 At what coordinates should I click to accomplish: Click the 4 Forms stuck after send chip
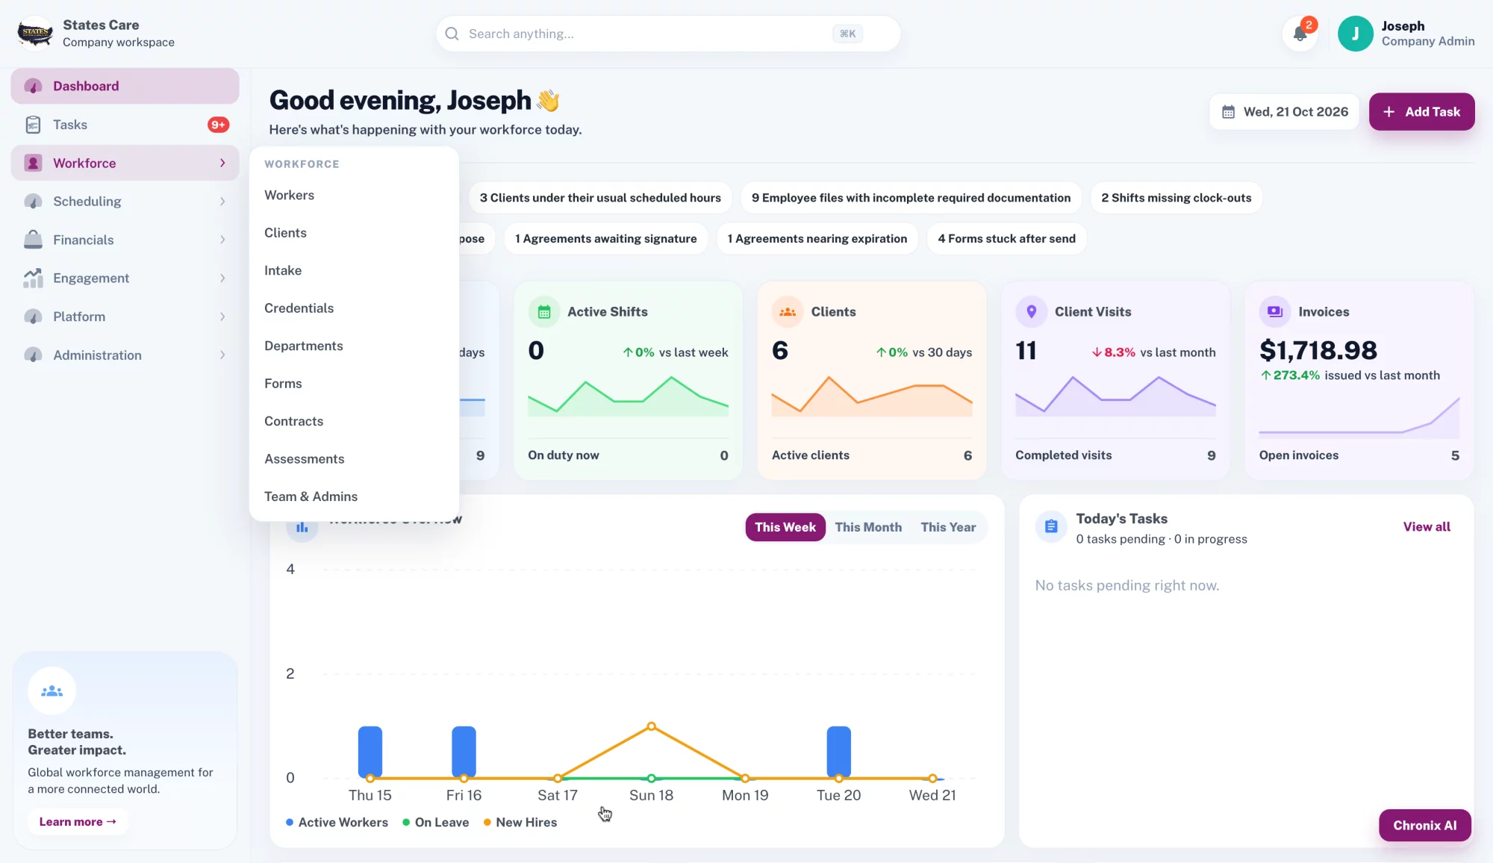[1006, 239]
